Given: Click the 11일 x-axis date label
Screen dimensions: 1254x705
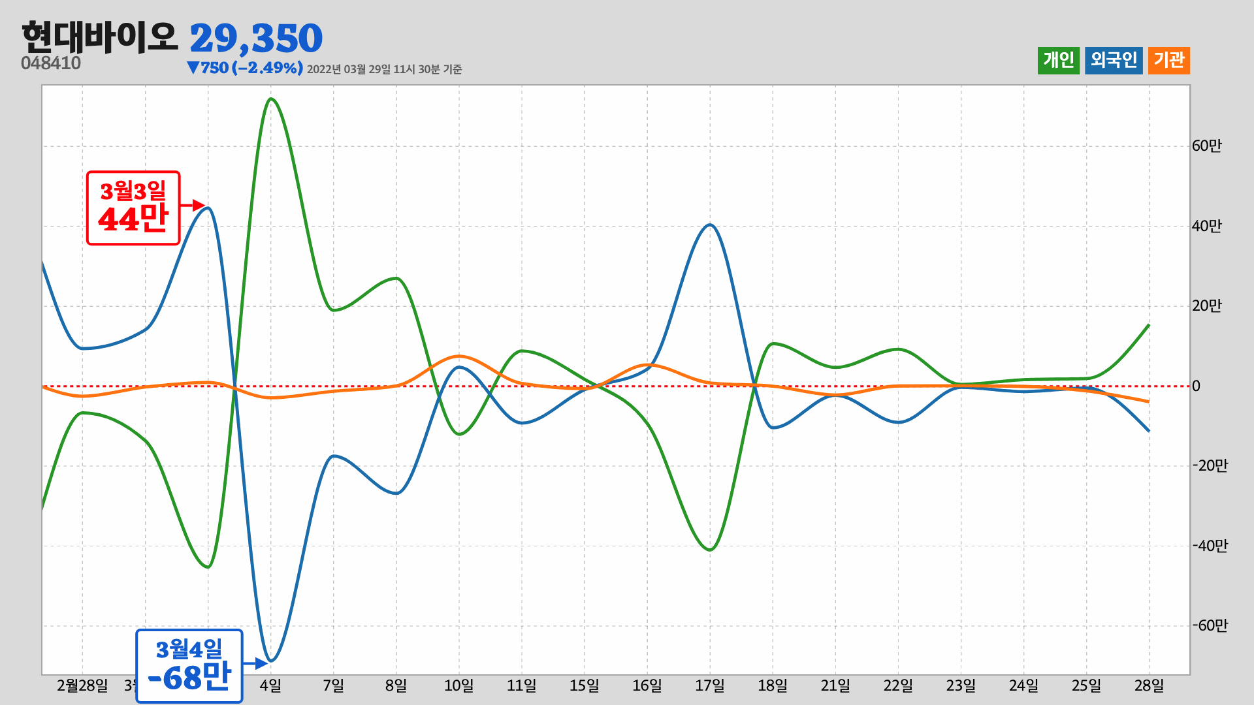Looking at the screenshot, I should click(x=521, y=686).
